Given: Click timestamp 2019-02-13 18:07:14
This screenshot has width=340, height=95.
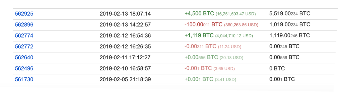Looking at the screenshot, I should [125, 14].
